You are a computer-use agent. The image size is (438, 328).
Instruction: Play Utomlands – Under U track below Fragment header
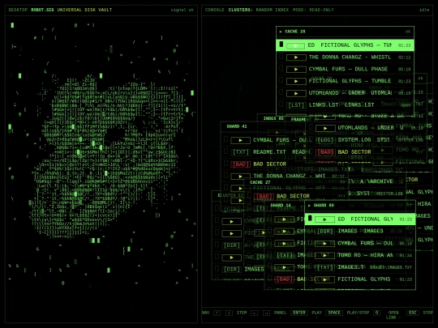click(x=325, y=128)
